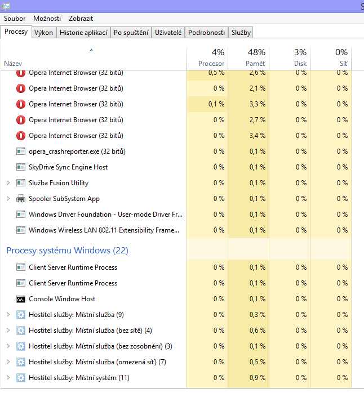The height and width of the screenshot is (393, 364).
Task: Click the SkyDrive Sync Engine Host icon
Action: click(21, 167)
